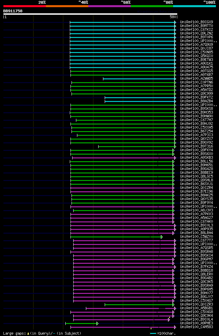Click the red 20% identity legend bar
This screenshot has width=219, height=336.
click(x=25, y=6)
